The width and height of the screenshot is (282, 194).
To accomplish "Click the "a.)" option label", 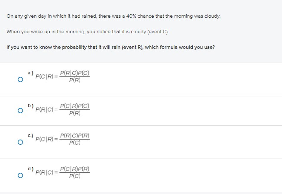I will [30, 73].
